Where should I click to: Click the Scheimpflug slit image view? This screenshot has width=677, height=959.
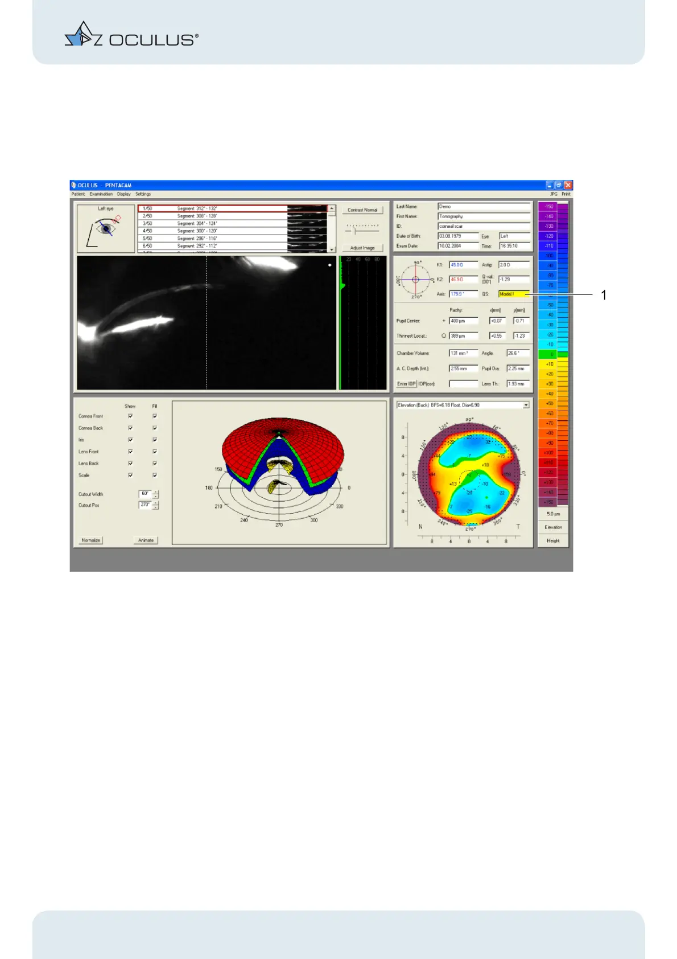click(207, 322)
